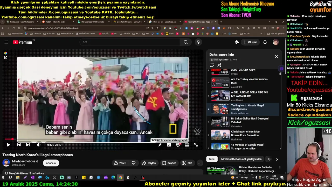Show more filter chips with right chevron
The width and height of the screenshot is (332, 187).
pyautogui.click(x=277, y=159)
